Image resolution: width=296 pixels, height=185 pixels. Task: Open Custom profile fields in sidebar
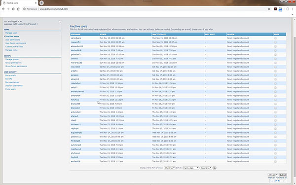[14, 47]
